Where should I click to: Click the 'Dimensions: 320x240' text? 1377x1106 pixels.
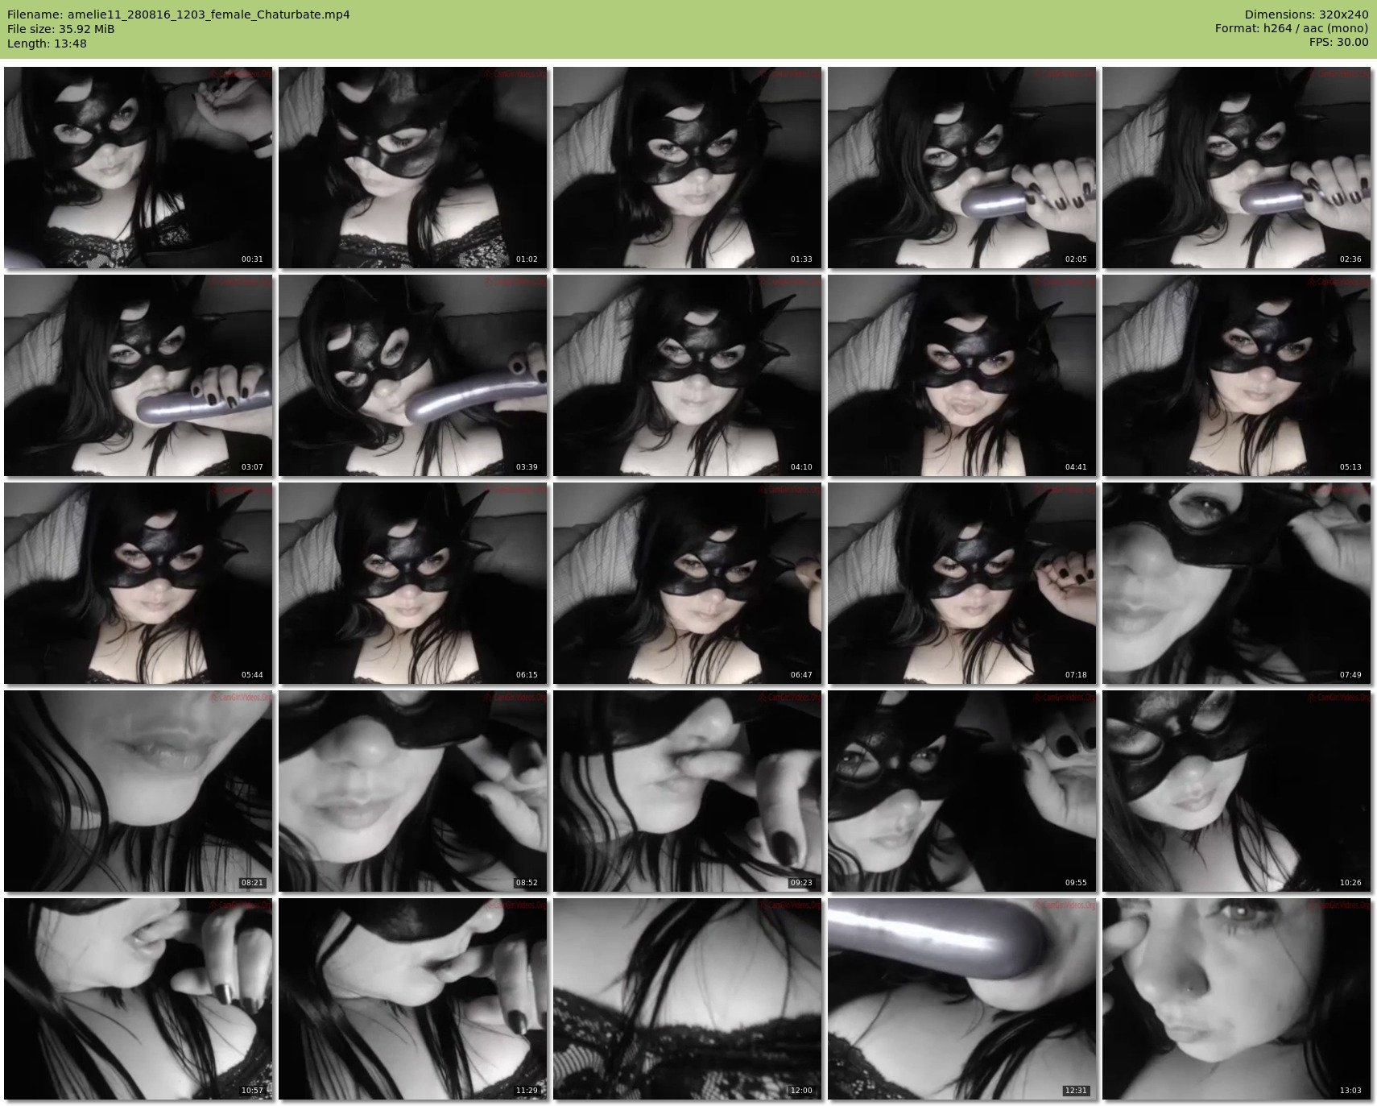coord(1306,14)
